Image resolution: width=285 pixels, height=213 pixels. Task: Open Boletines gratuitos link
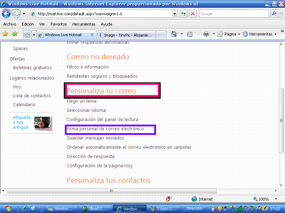(32, 67)
